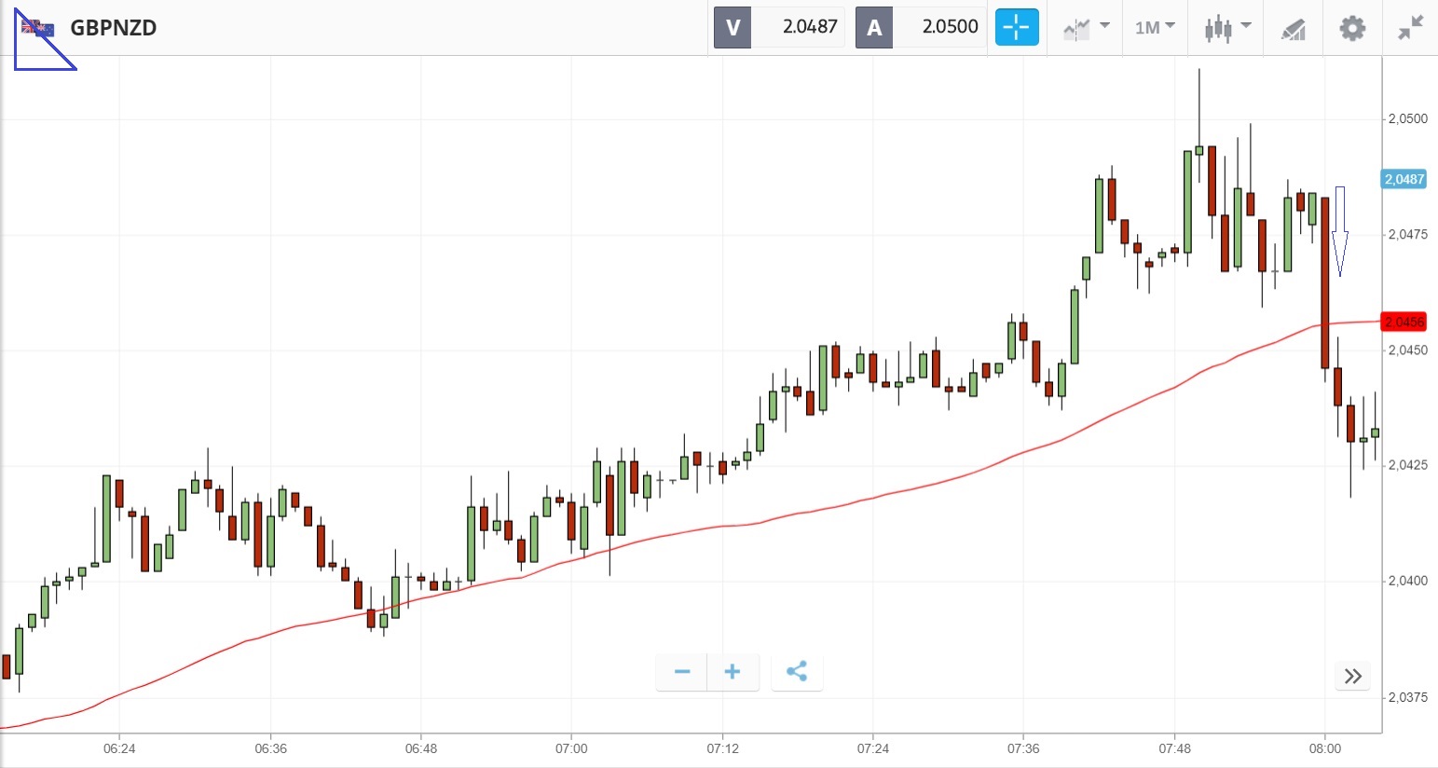
Task: Zoom out with the minus button
Action: point(682,671)
